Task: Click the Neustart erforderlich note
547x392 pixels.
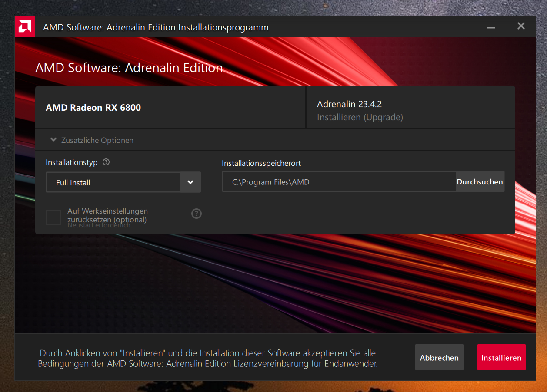Action: click(x=100, y=225)
